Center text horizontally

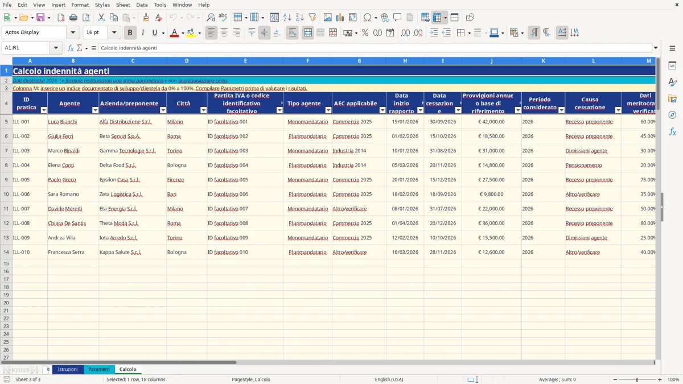[224, 33]
